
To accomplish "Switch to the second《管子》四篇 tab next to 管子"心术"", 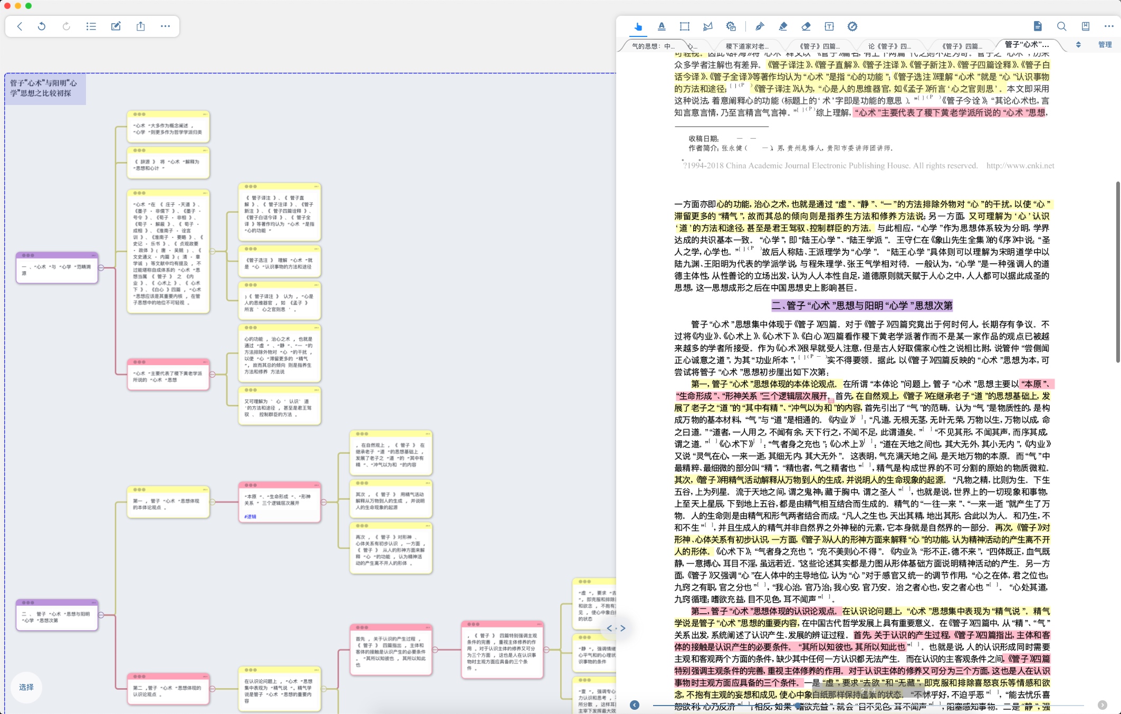I will click(962, 46).
